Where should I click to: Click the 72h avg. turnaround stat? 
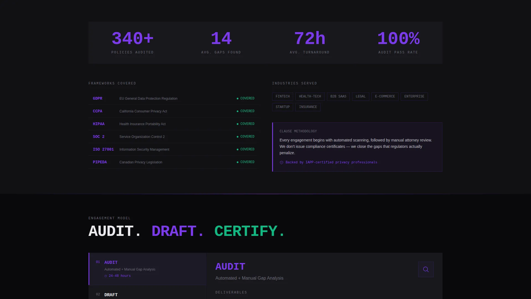click(309, 43)
